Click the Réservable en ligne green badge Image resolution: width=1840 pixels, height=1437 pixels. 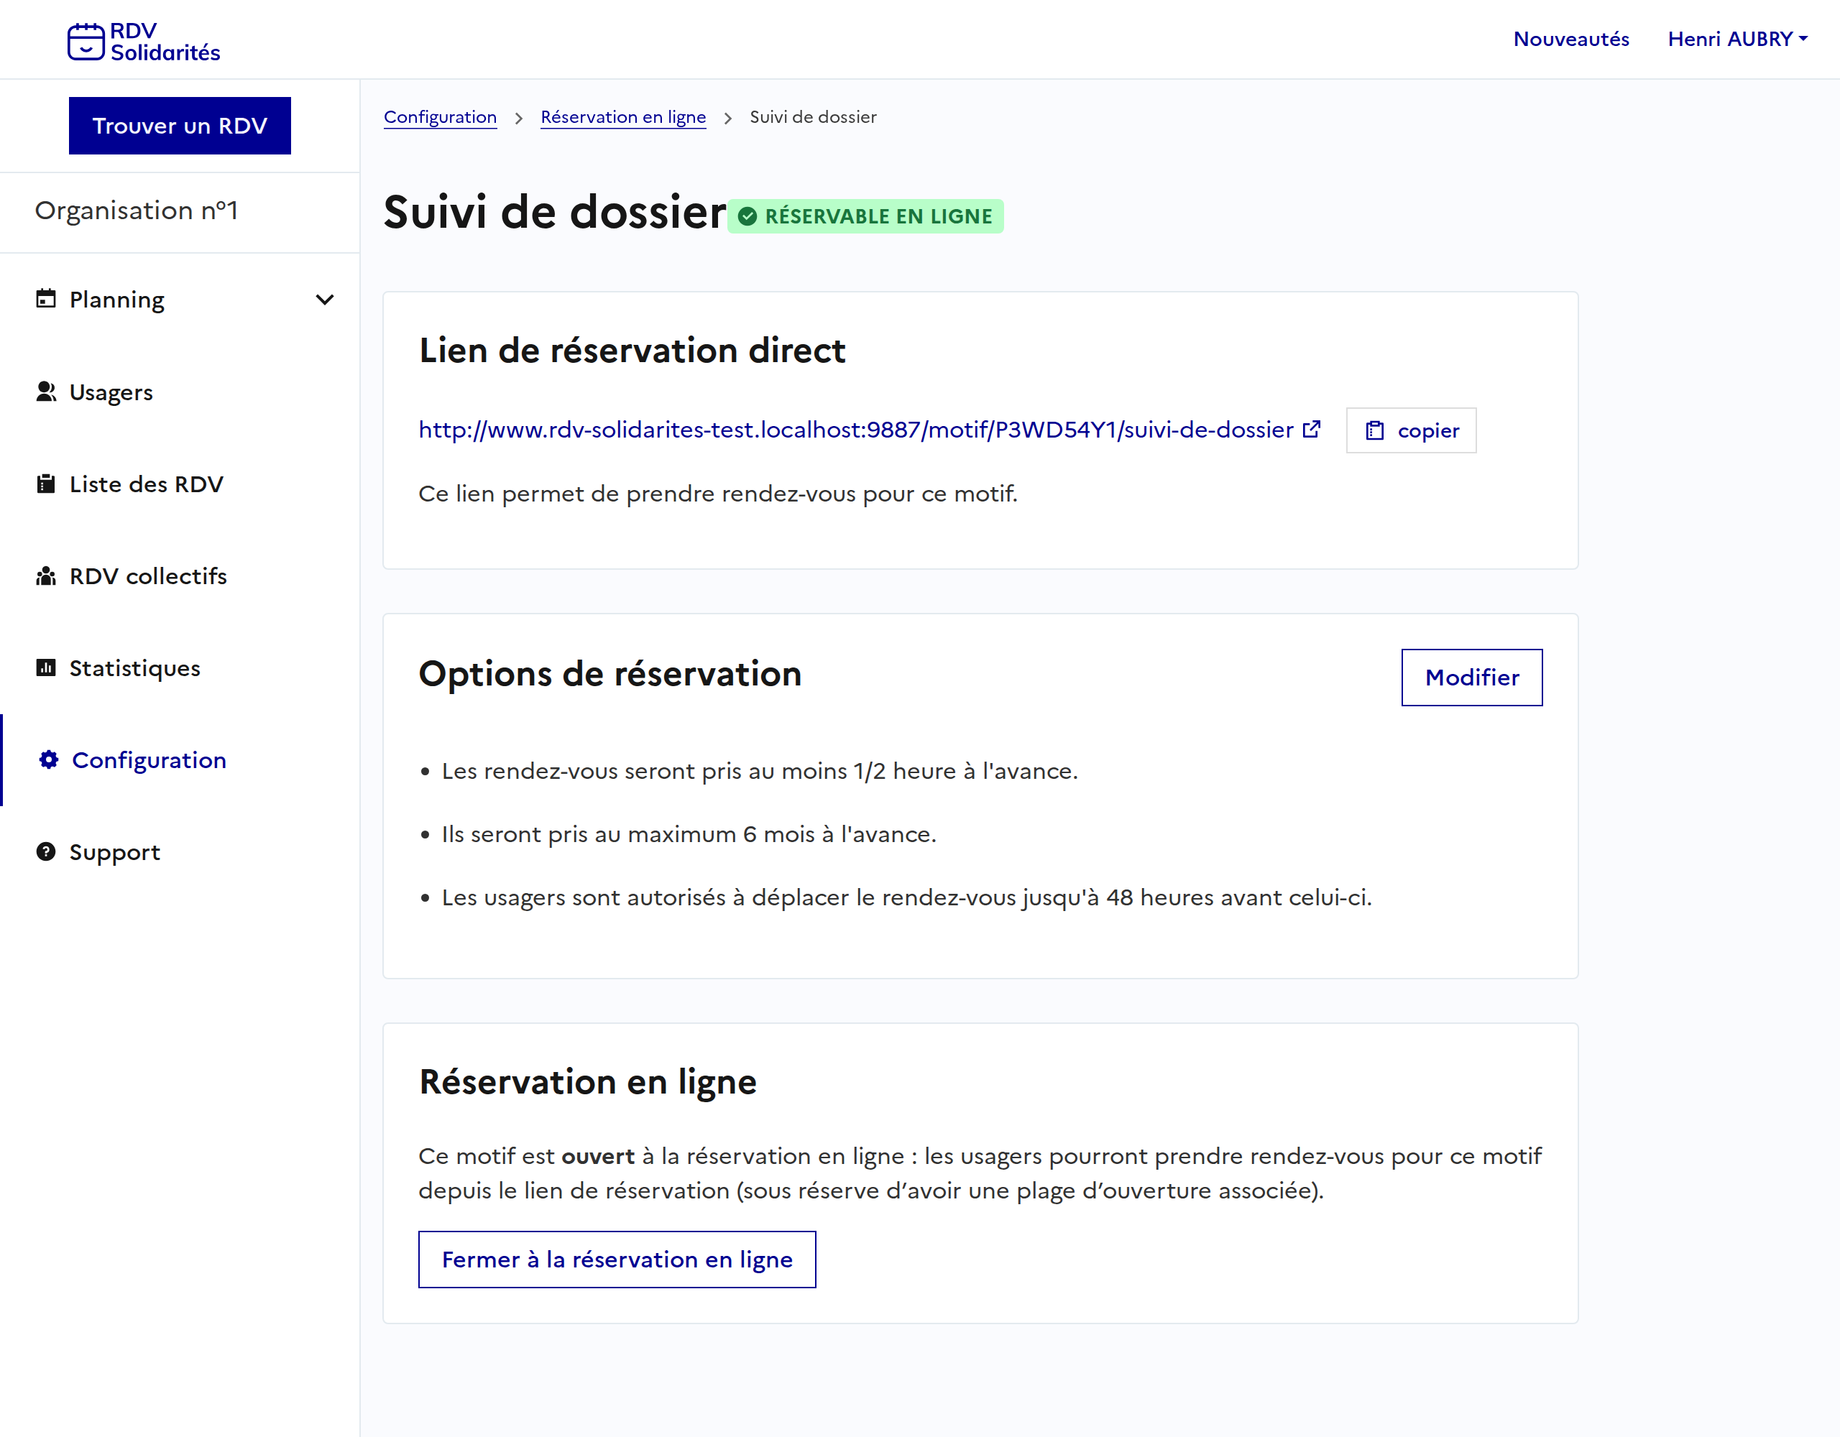click(x=865, y=216)
